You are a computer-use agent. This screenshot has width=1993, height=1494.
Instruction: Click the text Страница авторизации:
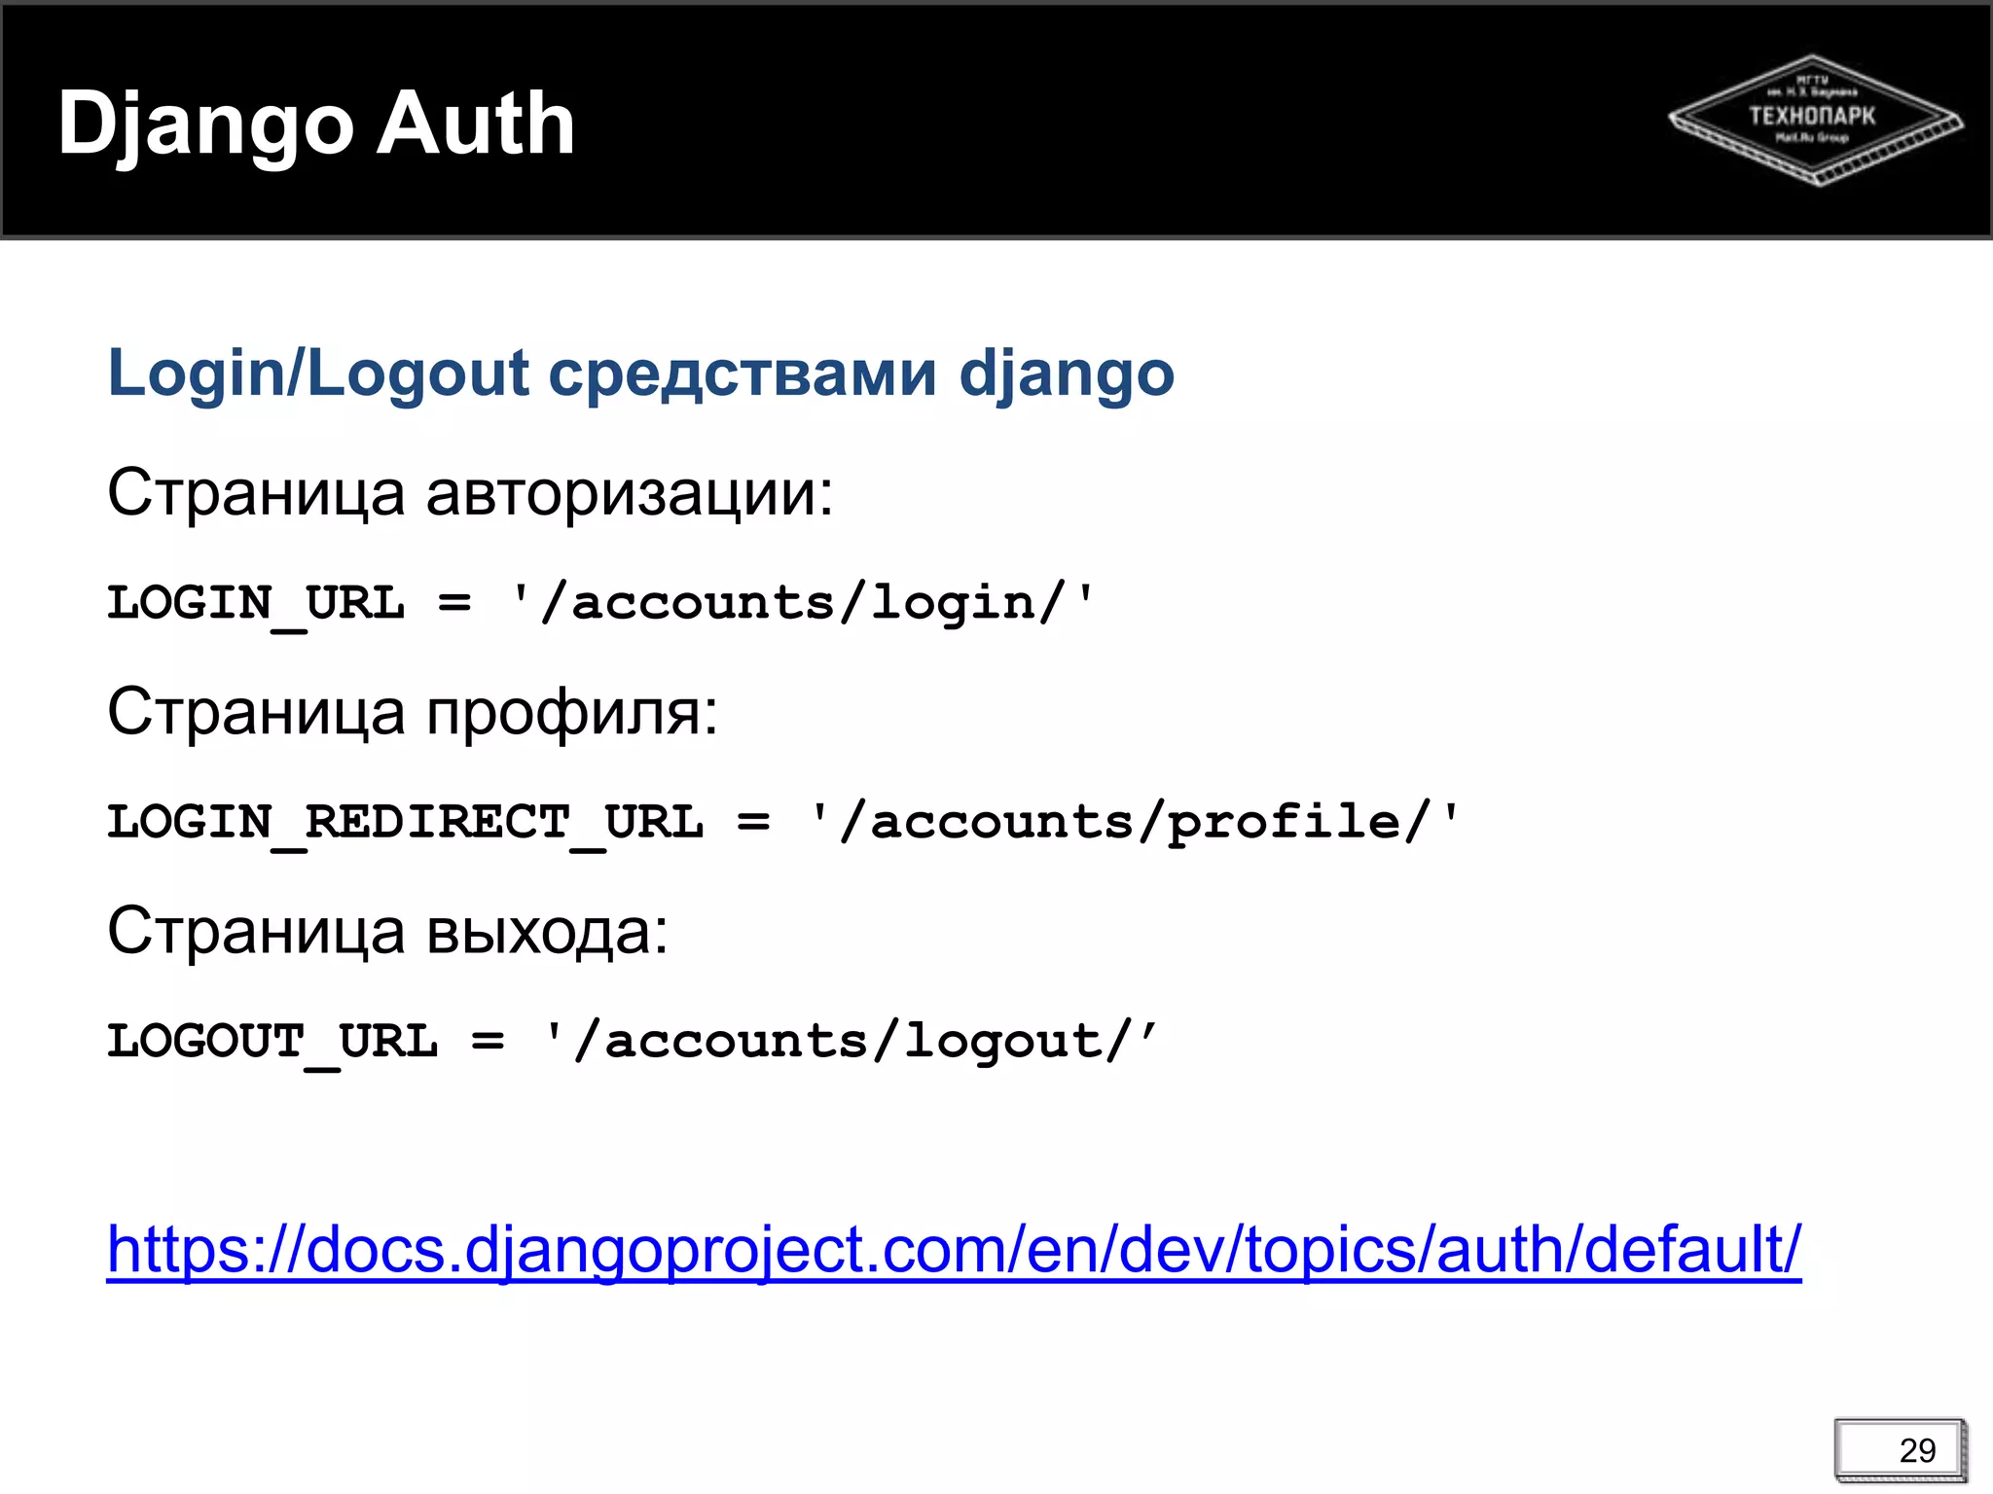470,493
